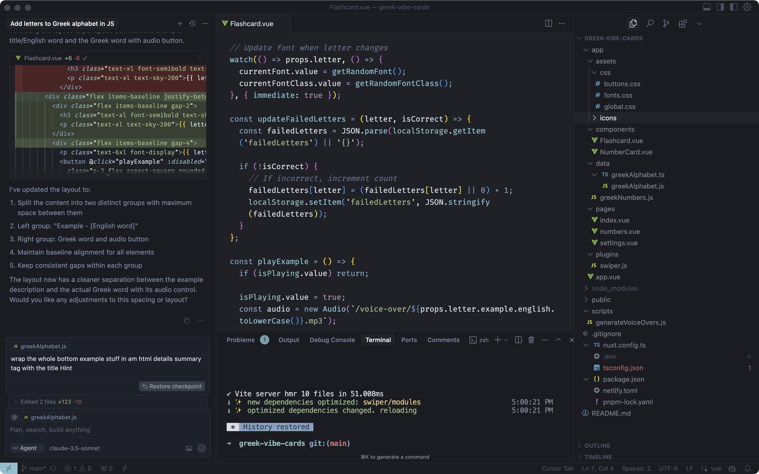Toggle the secondary sidebar layout button
This screenshot has width=759, height=474.
coord(734,7)
